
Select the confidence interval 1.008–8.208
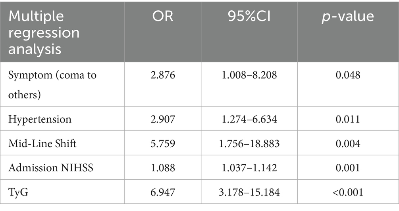[249, 75]
